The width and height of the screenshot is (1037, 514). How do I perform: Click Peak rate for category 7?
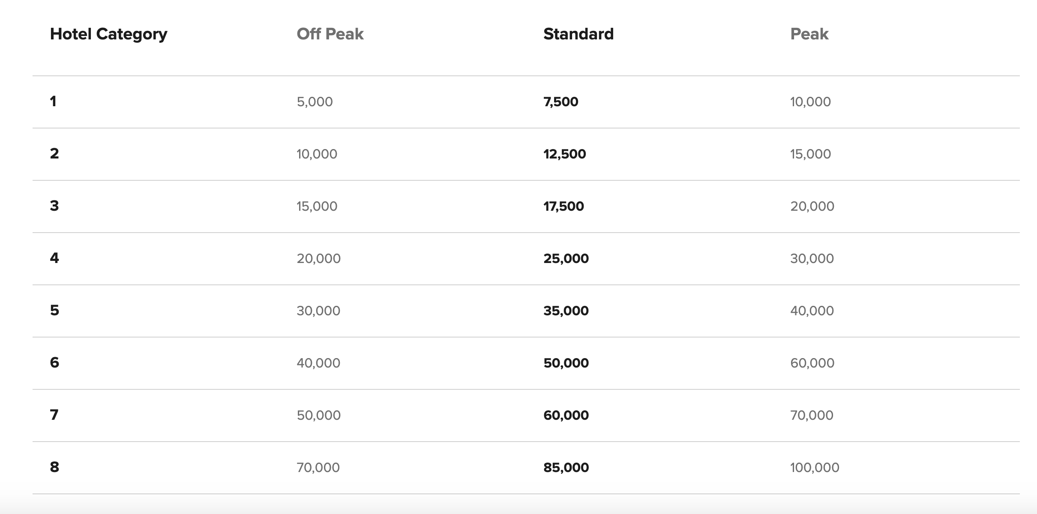tap(812, 415)
